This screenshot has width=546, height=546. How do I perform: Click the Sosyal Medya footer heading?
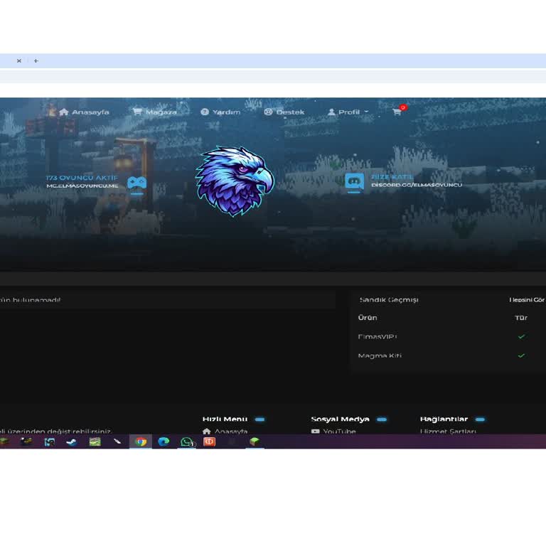point(341,419)
